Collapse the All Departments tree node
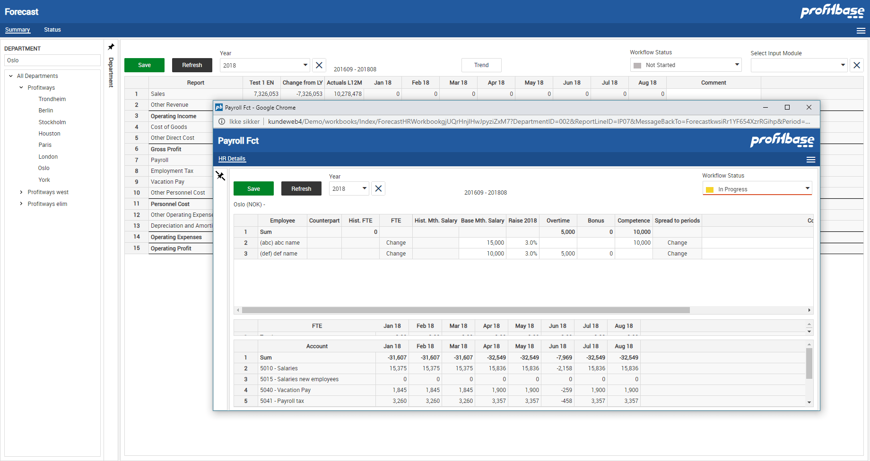Viewport: 870px width, 461px height. click(x=10, y=76)
